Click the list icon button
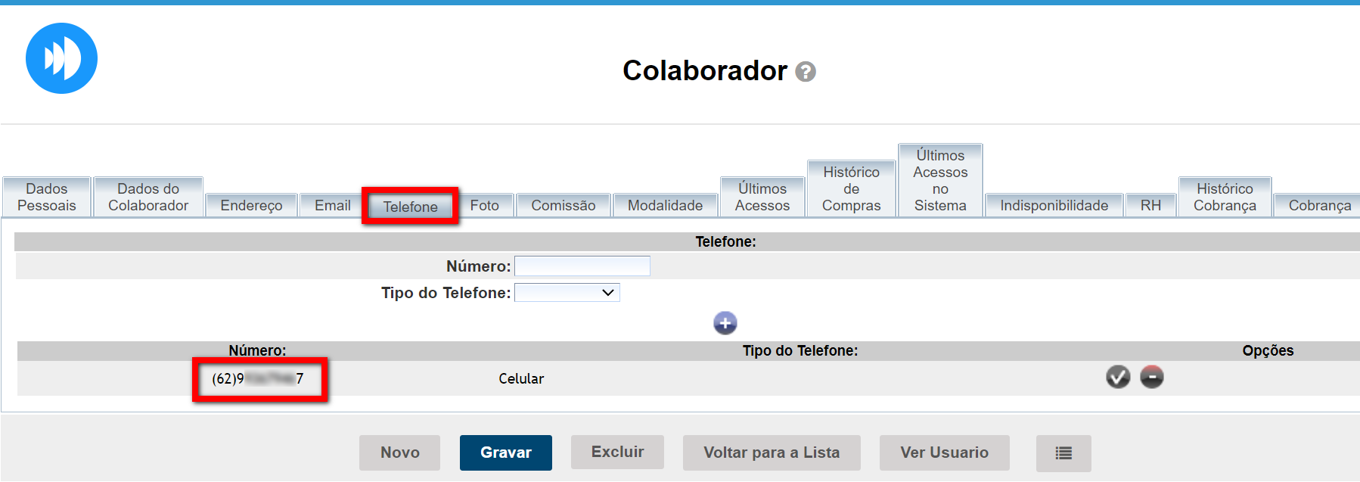 click(x=1063, y=452)
